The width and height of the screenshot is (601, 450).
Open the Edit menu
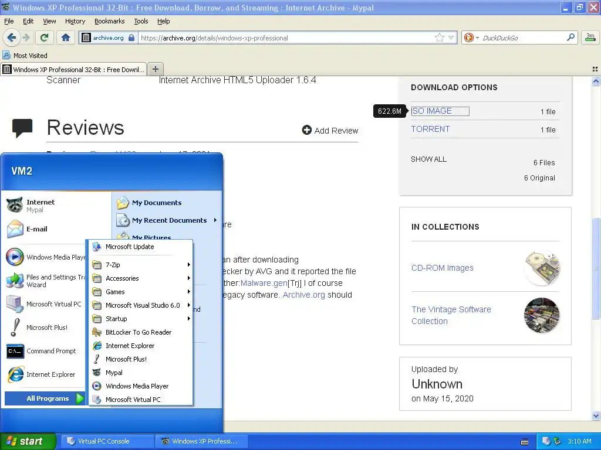pos(28,21)
